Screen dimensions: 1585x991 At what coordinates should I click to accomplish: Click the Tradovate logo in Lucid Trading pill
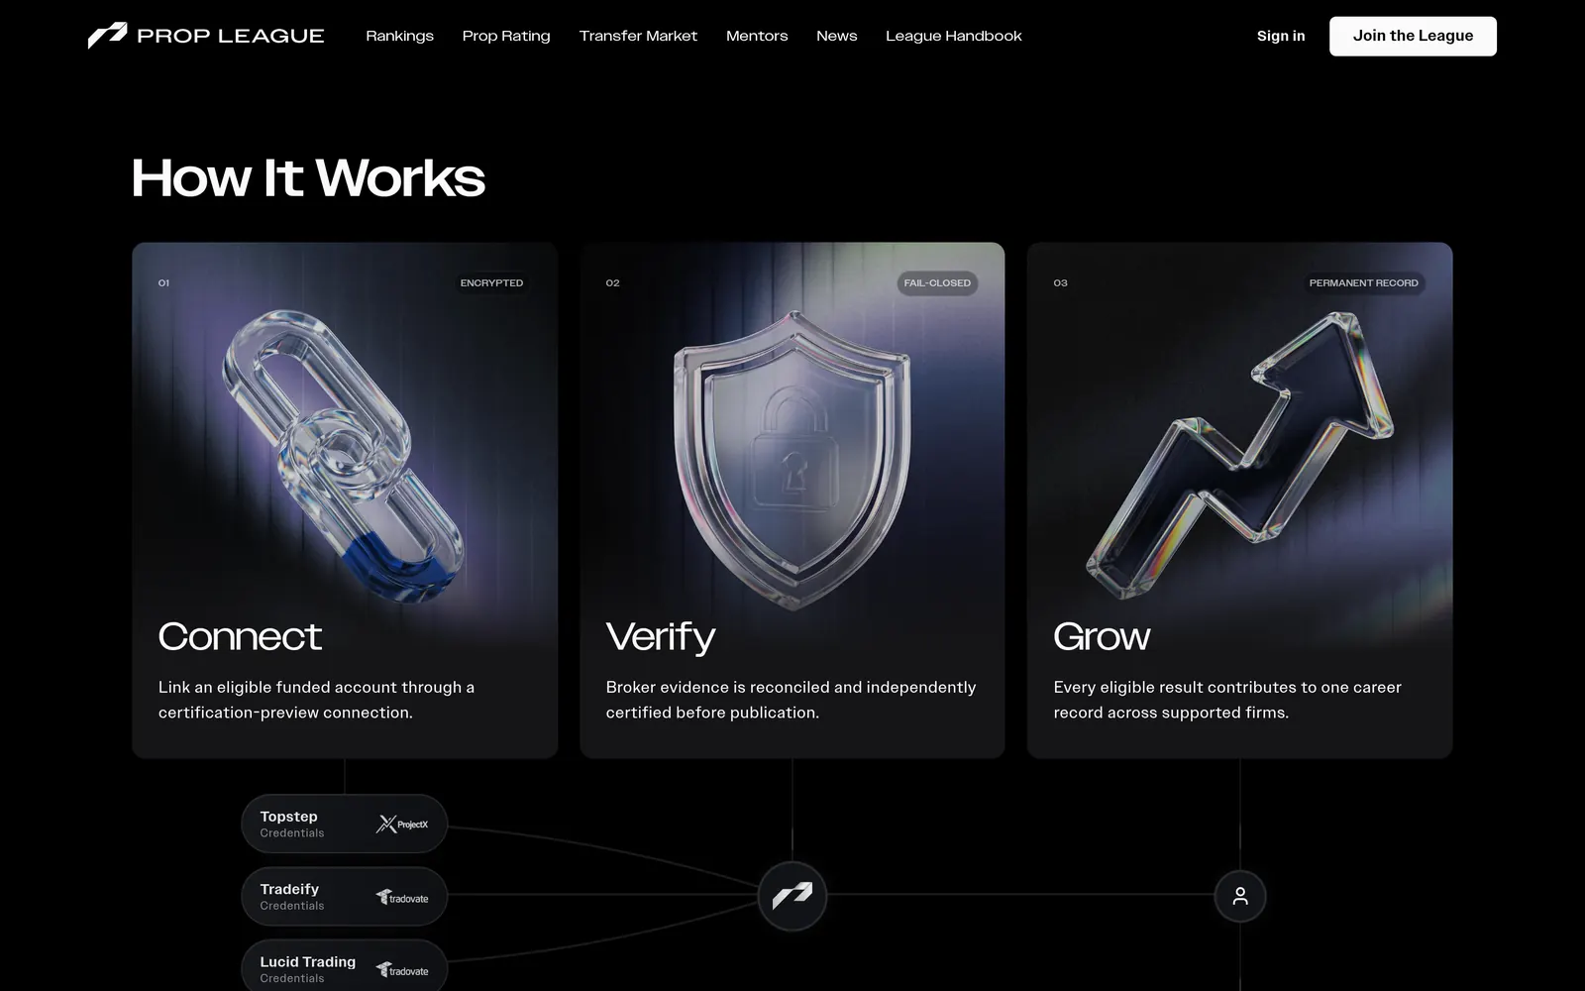point(402,969)
